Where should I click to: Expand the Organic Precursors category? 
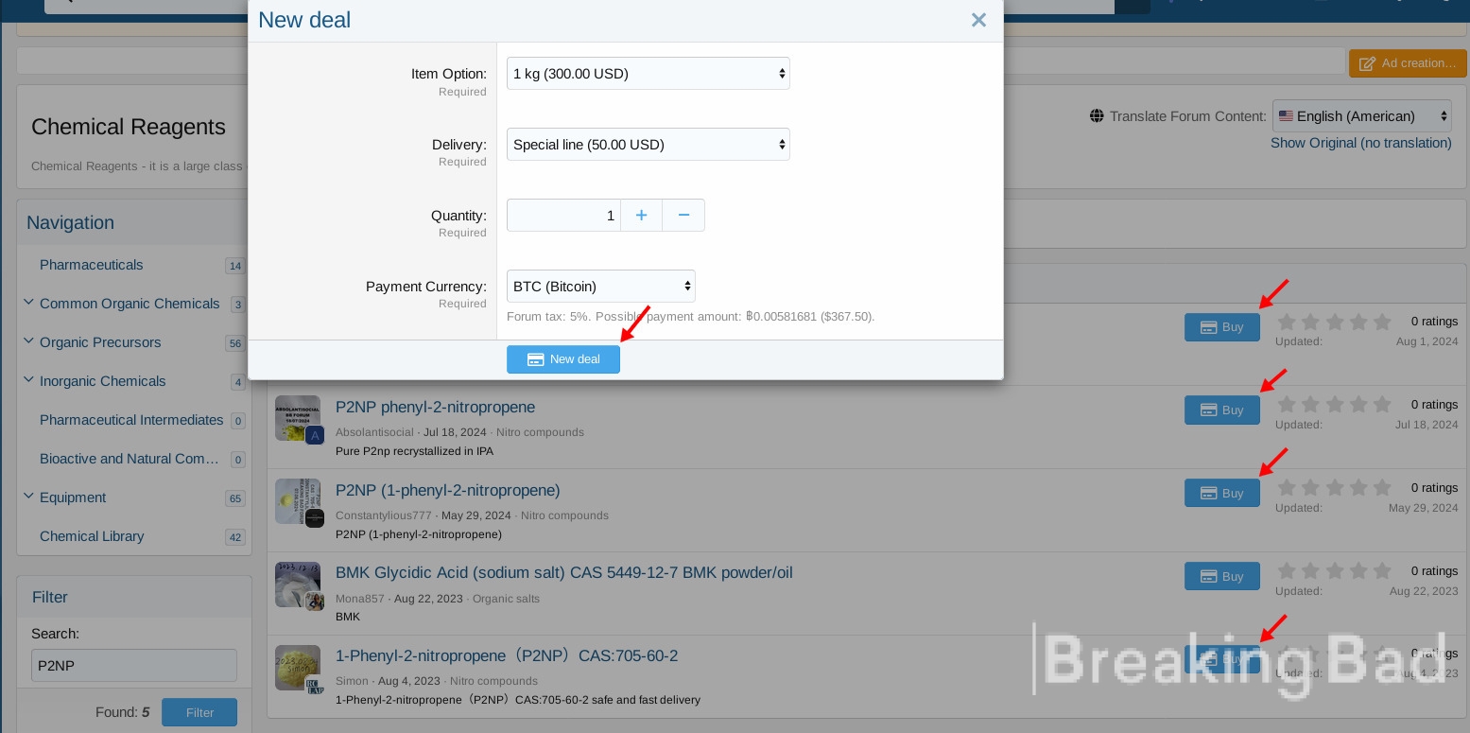28,341
